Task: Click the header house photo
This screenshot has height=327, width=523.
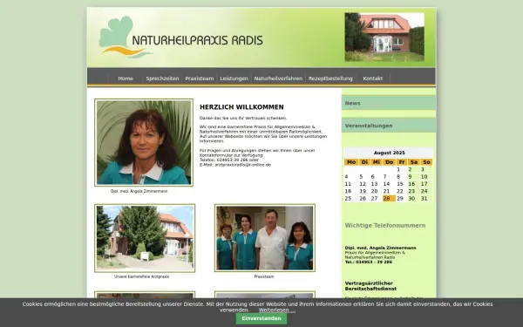Action: (x=384, y=37)
